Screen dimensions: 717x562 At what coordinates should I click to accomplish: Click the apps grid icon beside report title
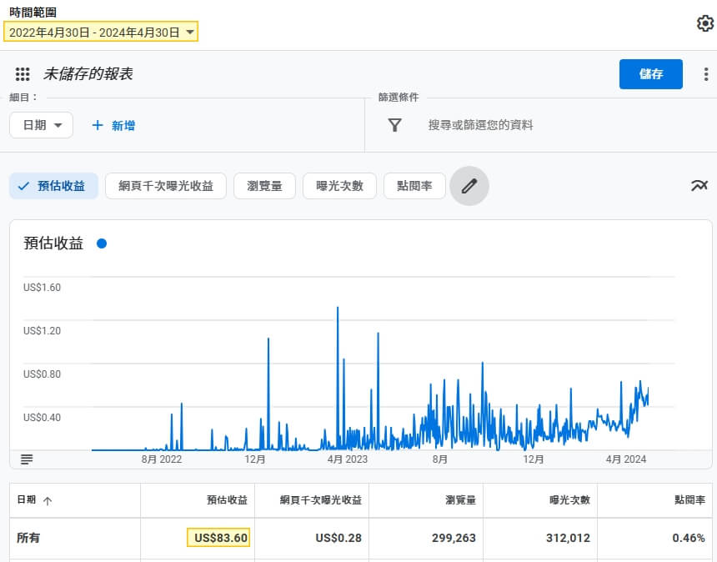tap(23, 74)
